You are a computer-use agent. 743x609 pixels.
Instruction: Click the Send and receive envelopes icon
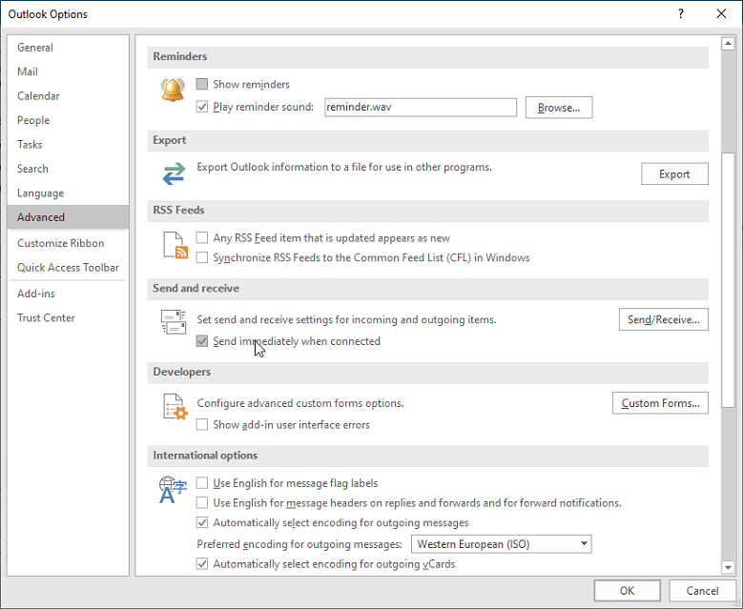click(x=174, y=322)
